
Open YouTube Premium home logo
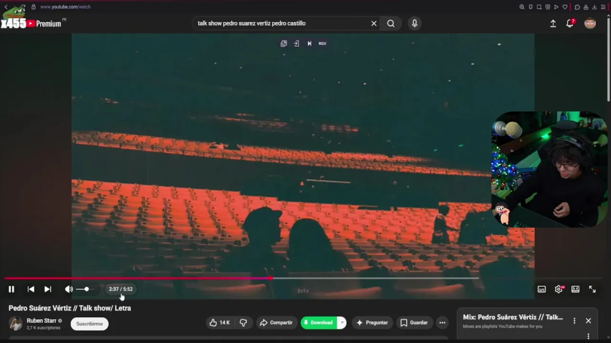44,23
